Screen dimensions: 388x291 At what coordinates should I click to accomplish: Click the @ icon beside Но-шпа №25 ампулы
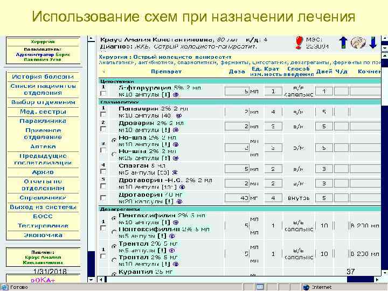click(176, 158)
